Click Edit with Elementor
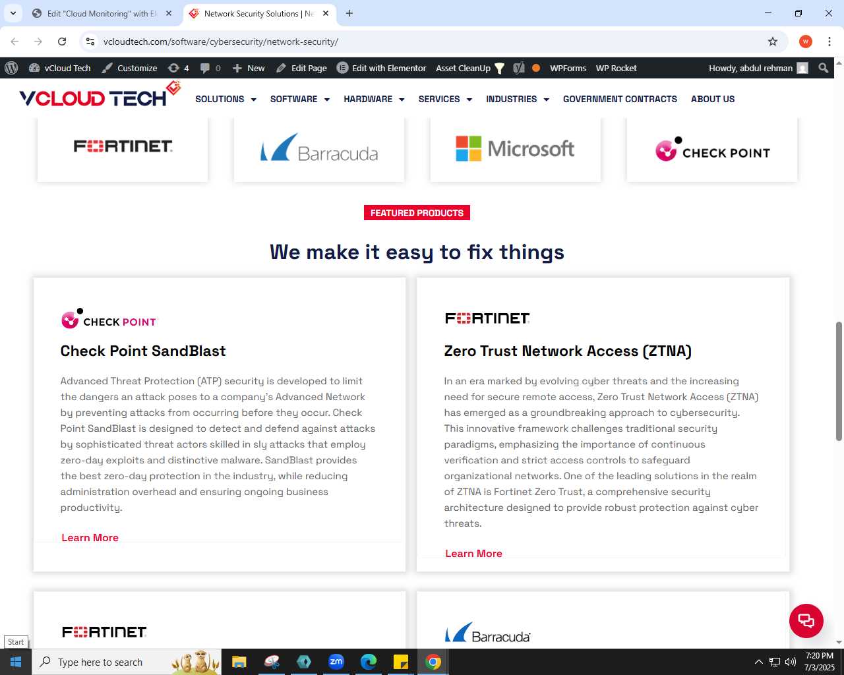The height and width of the screenshot is (675, 844). click(x=382, y=68)
